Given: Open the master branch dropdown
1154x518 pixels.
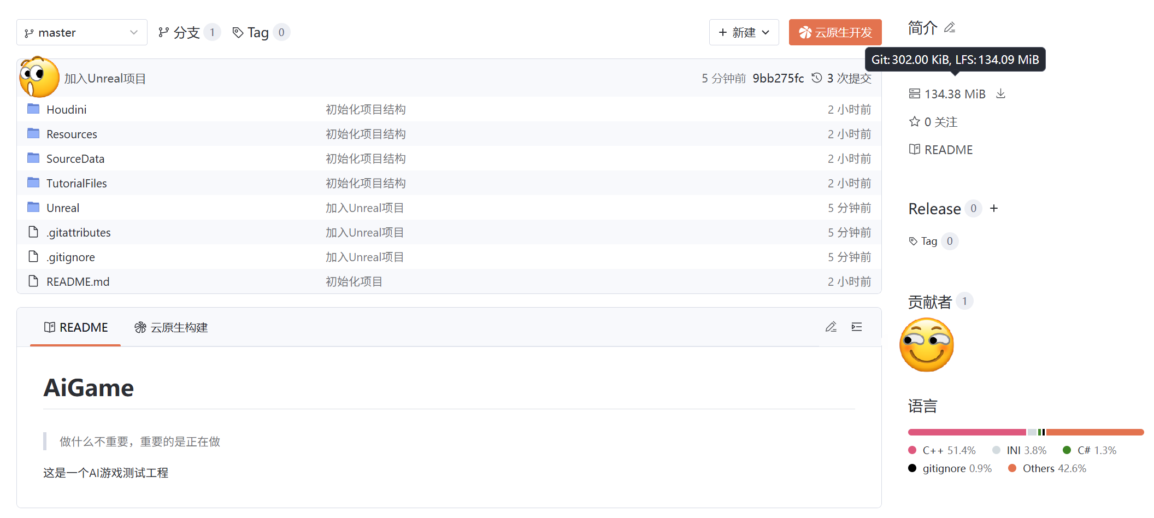Looking at the screenshot, I should tap(82, 33).
